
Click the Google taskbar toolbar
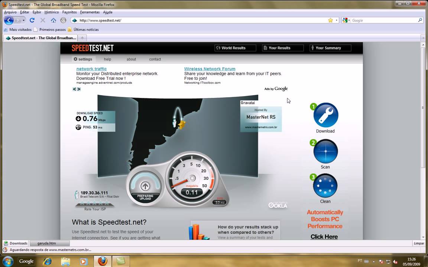point(26,261)
